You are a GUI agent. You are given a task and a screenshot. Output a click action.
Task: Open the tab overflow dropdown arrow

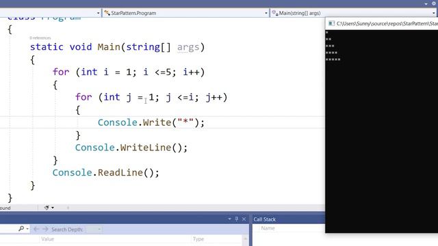pos(426,4)
